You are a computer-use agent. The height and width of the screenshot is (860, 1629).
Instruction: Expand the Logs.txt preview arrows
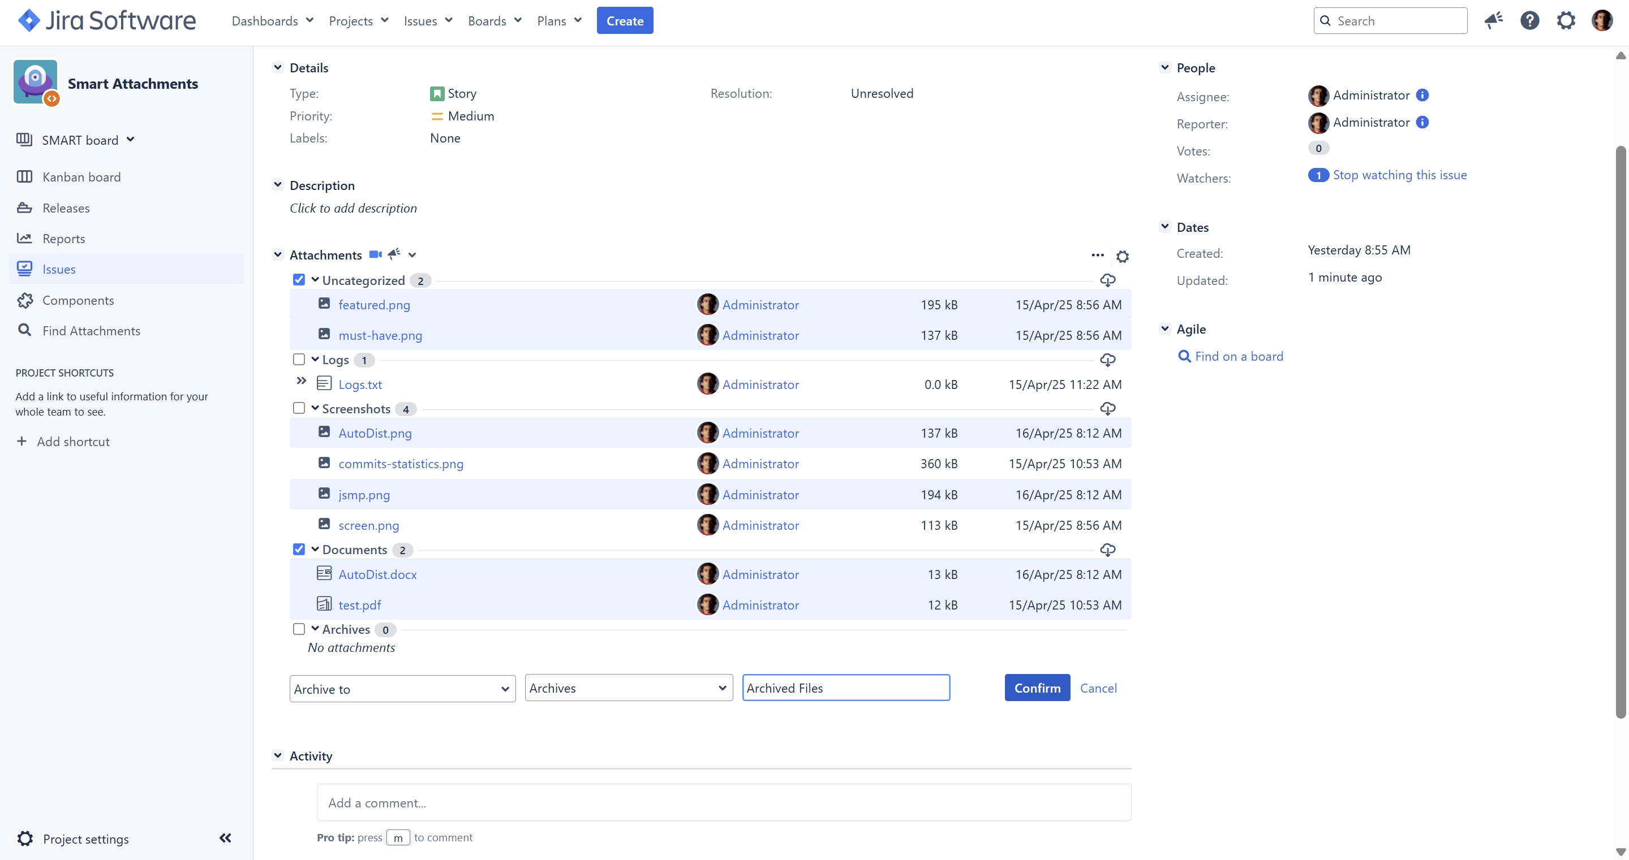point(301,381)
